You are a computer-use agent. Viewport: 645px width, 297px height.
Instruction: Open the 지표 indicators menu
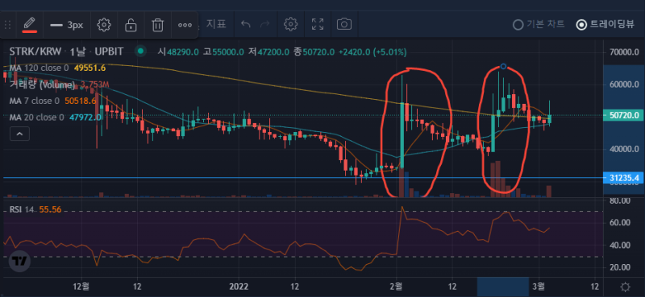click(216, 24)
